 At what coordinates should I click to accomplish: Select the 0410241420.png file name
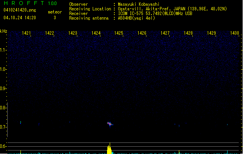click(x=17, y=10)
